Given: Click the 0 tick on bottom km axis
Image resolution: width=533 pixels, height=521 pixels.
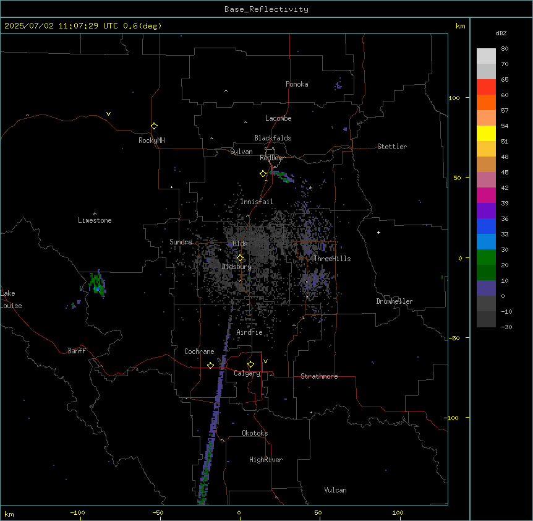Looking at the screenshot, I should click(x=239, y=513).
